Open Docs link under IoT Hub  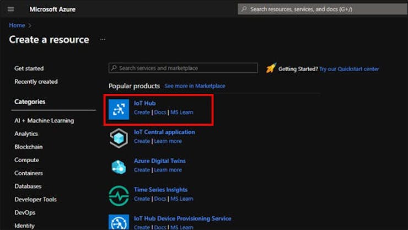point(160,112)
